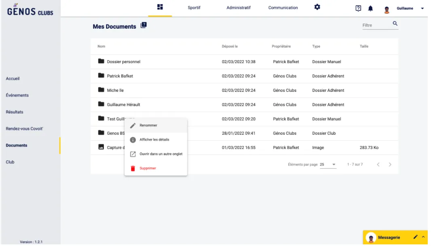431x246 pixels.
Task: Click the folder icon for Dossier personnel
Action: tap(101, 61)
